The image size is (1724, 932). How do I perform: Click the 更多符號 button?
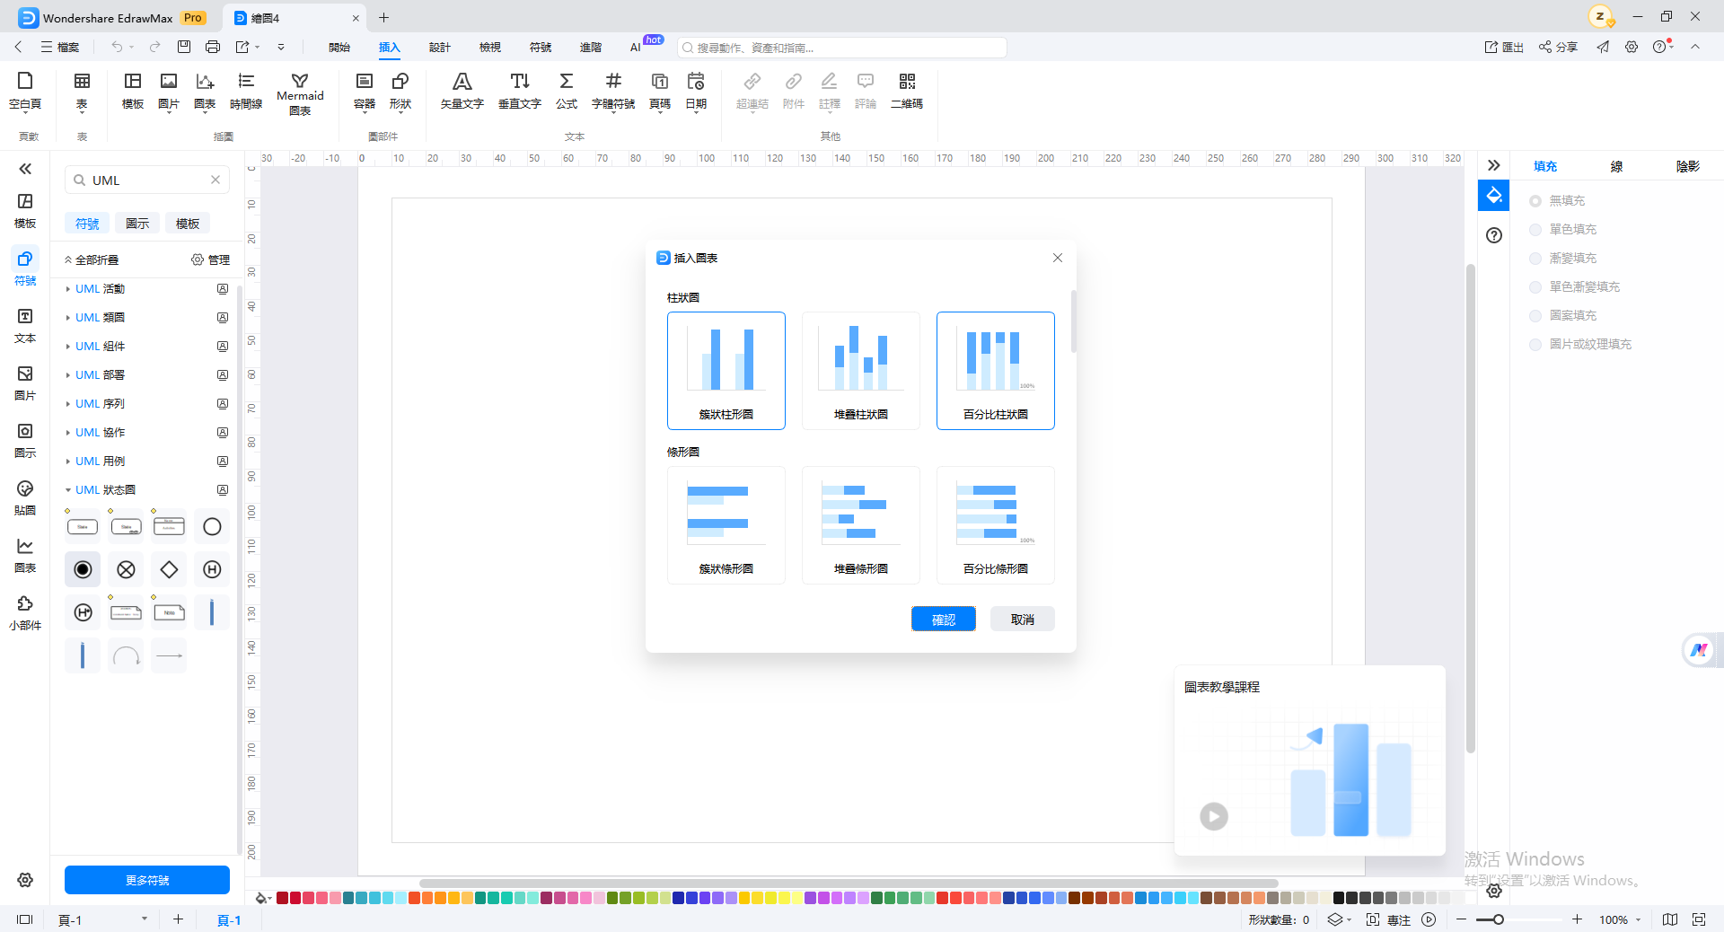point(147,880)
